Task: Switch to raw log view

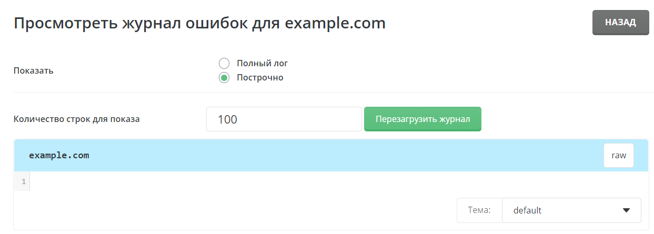Action: (x=618, y=156)
